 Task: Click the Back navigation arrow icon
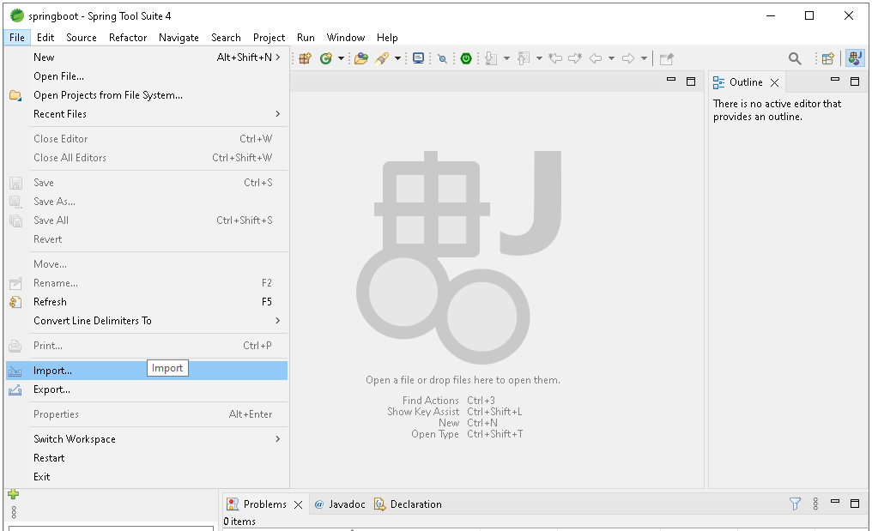[596, 58]
